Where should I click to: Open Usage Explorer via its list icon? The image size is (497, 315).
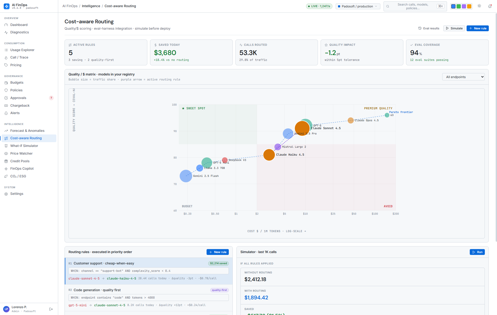tap(6, 50)
